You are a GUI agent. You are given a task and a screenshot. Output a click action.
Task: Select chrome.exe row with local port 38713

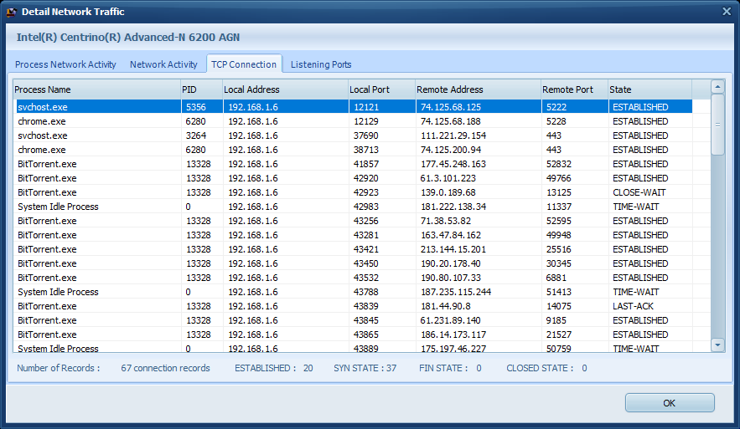[x=354, y=150]
